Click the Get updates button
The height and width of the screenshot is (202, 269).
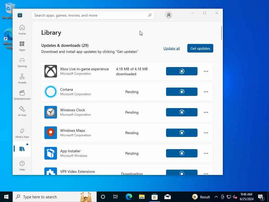(200, 48)
